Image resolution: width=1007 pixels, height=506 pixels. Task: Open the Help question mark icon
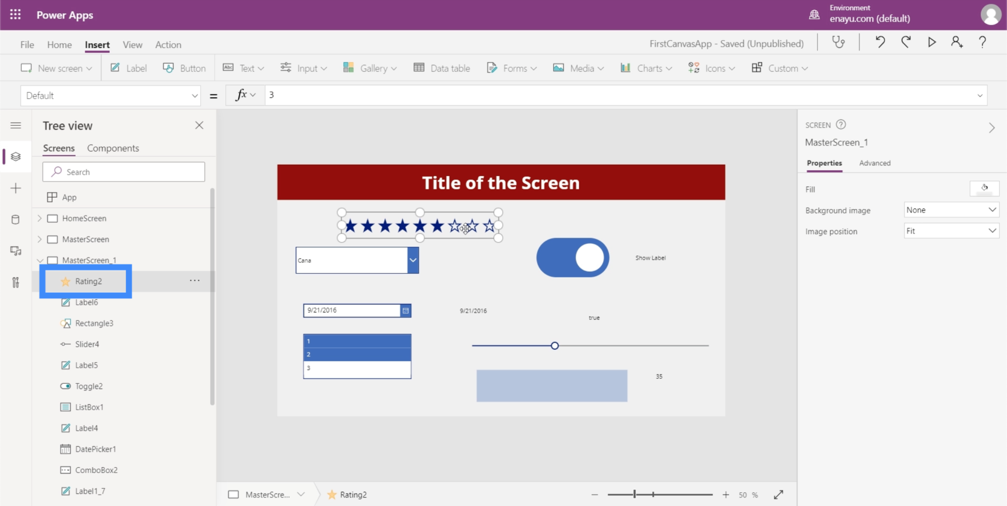coord(982,42)
